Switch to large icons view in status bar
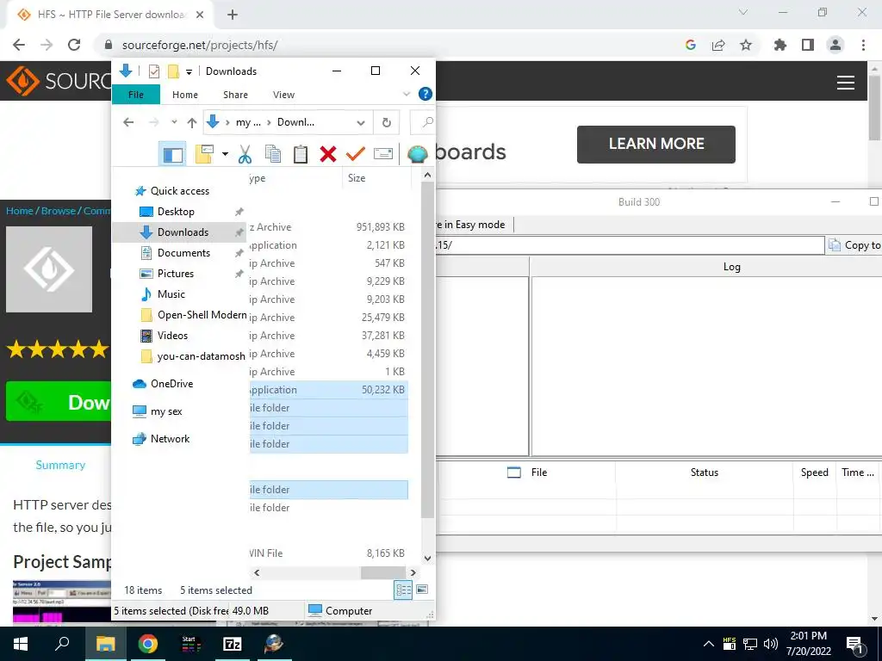The width and height of the screenshot is (882, 661). click(422, 590)
